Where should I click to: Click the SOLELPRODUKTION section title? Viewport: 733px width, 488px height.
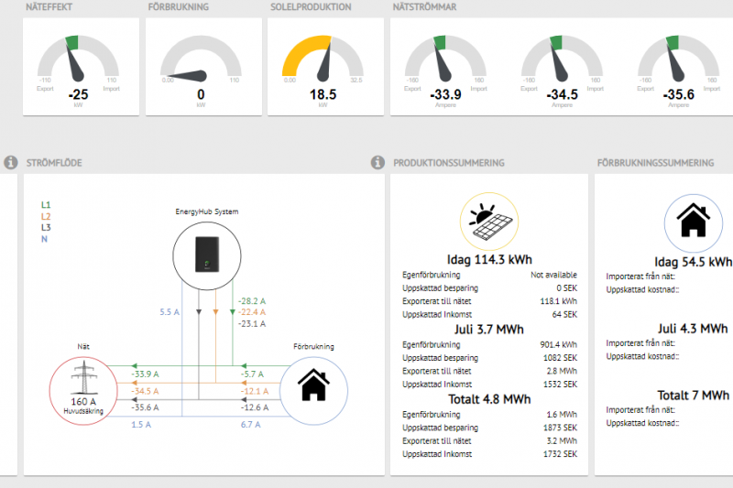(x=311, y=7)
